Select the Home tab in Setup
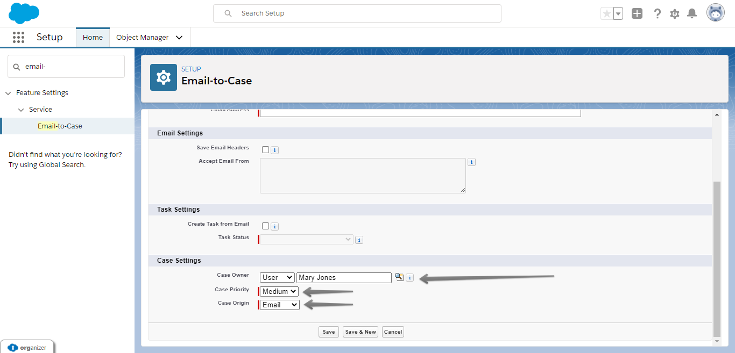Screen dimensions: 735x353 [x=93, y=37]
